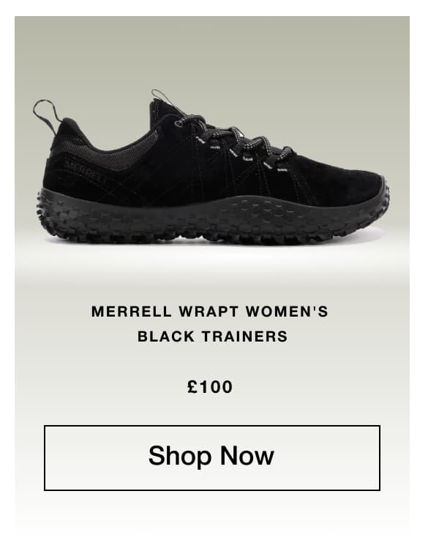Open the Merrell Wrapt Women's product title
439x557 pixels.
pyautogui.click(x=209, y=324)
